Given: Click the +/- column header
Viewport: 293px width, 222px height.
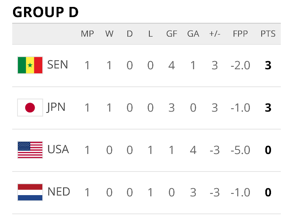Looking at the screenshot, I should point(215,34).
